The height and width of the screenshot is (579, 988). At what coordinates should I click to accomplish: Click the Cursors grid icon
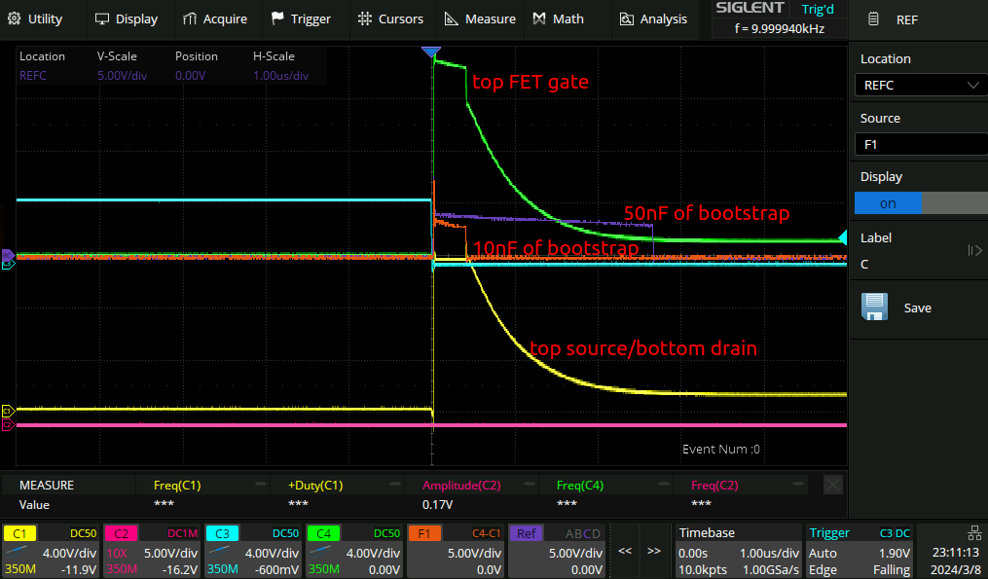click(365, 18)
